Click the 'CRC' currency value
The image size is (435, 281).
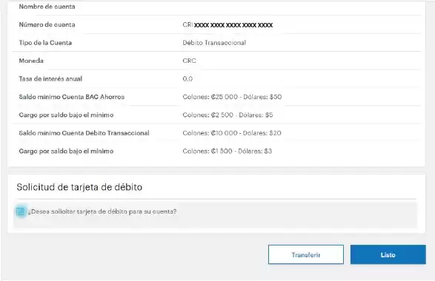[x=189, y=61]
